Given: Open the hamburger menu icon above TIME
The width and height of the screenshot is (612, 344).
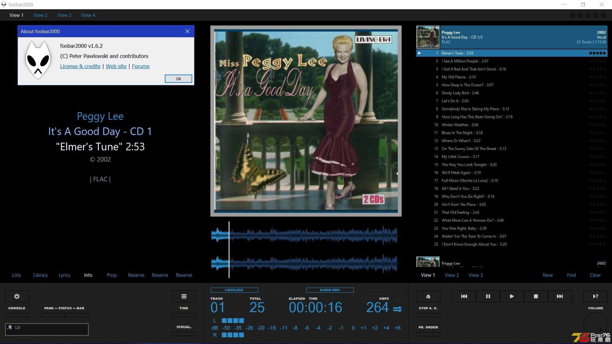Looking at the screenshot, I should click(184, 296).
